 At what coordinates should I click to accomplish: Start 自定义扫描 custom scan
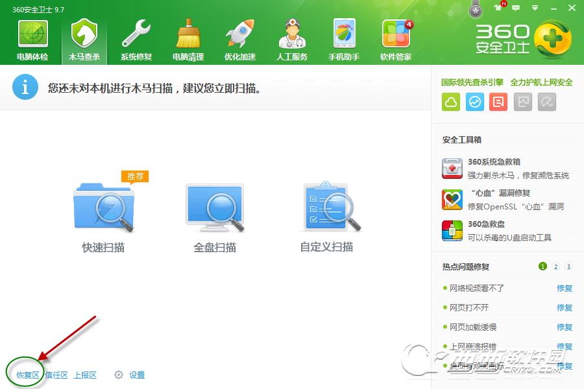click(x=326, y=218)
